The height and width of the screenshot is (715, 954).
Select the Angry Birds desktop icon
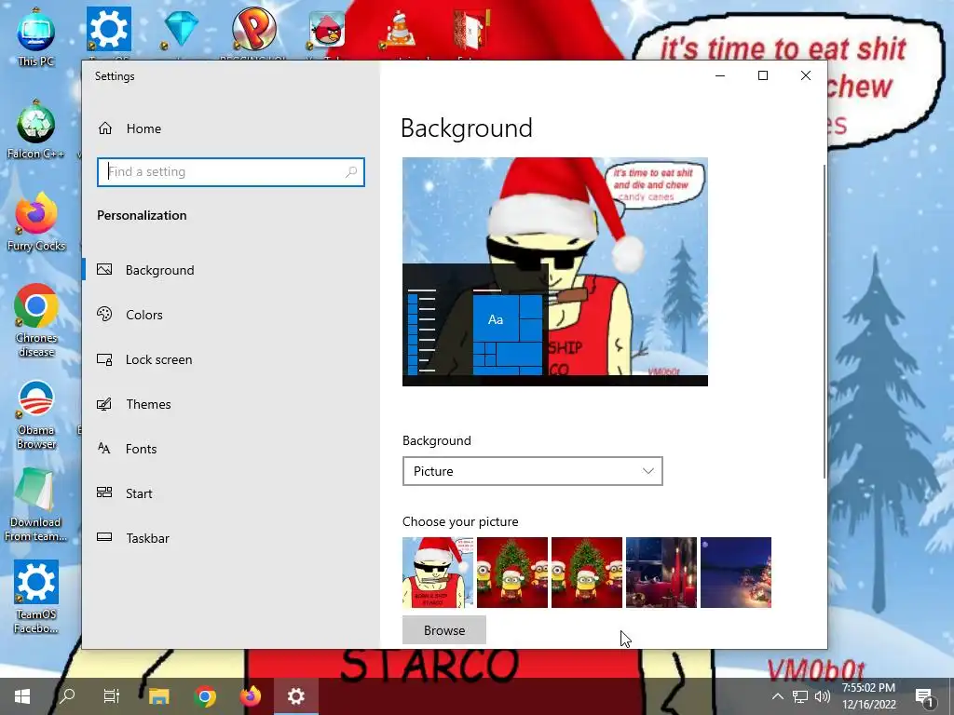327,29
